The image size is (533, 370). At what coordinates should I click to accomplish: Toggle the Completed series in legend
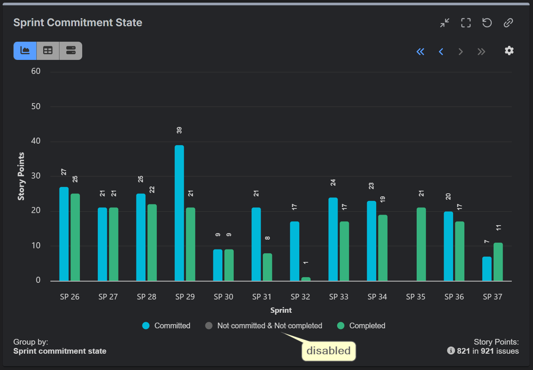pyautogui.click(x=367, y=326)
